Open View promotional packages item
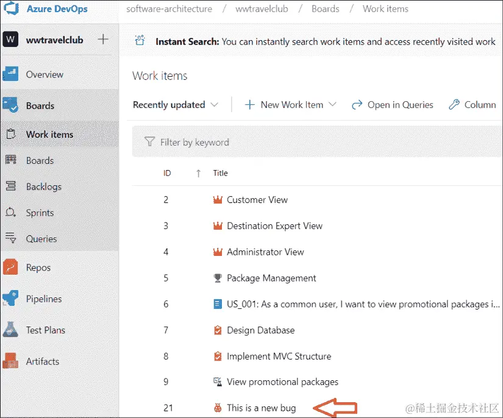Image resolution: width=503 pixels, height=418 pixels. pos(282,382)
